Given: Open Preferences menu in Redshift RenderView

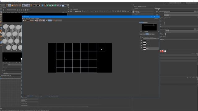Looking at the screenshot, I should point(75,9).
